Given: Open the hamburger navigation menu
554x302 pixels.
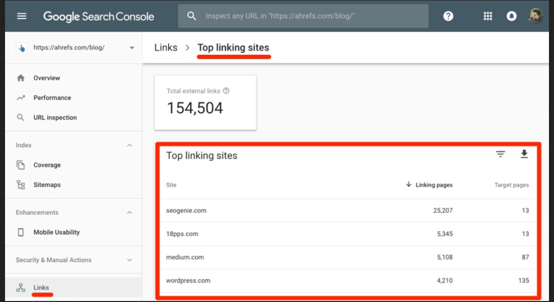Looking at the screenshot, I should point(22,16).
